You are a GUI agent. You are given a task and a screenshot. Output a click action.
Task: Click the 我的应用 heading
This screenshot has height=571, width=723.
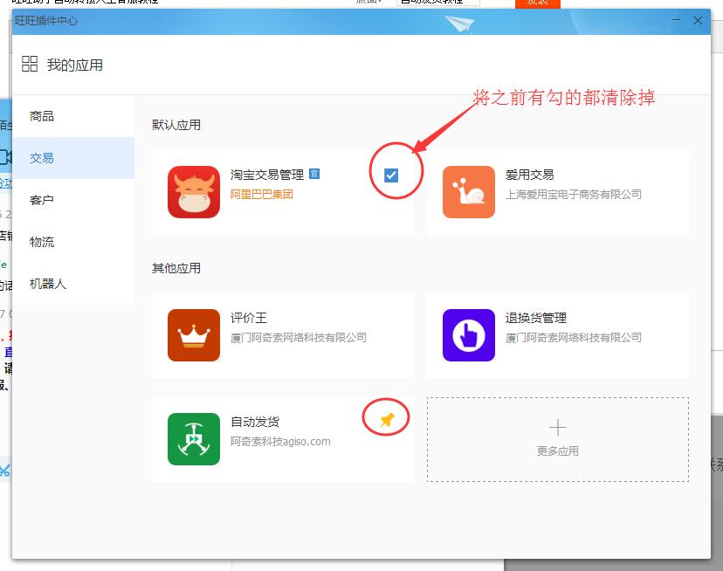pos(75,65)
